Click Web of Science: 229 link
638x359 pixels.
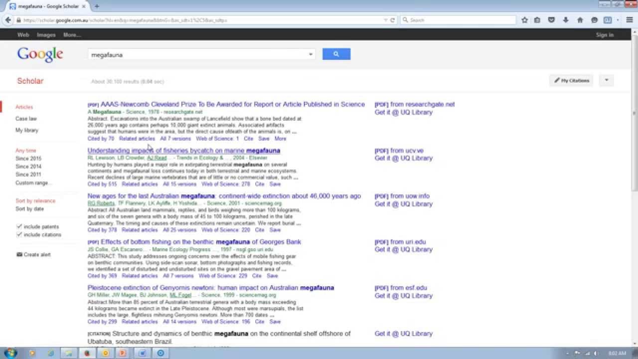pyautogui.click(x=223, y=276)
